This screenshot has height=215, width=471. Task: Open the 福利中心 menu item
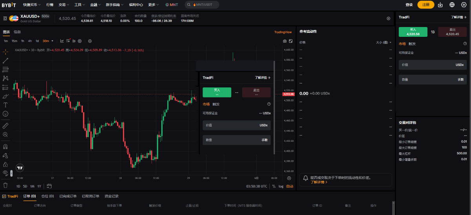(136, 5)
